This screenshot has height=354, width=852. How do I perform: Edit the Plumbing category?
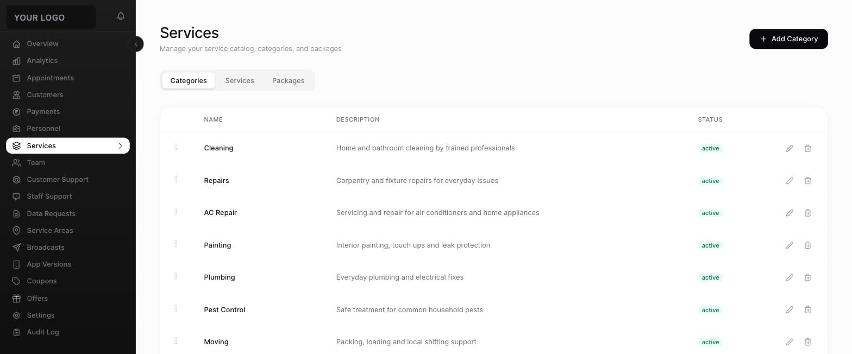790,277
